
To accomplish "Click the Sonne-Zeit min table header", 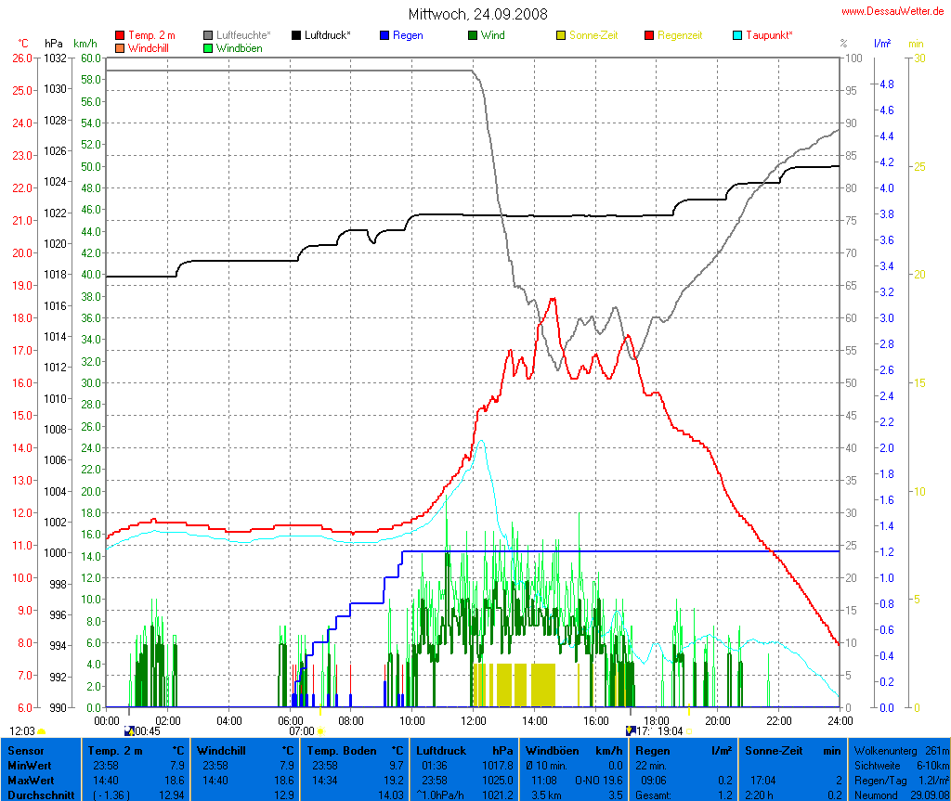I will tap(792, 750).
